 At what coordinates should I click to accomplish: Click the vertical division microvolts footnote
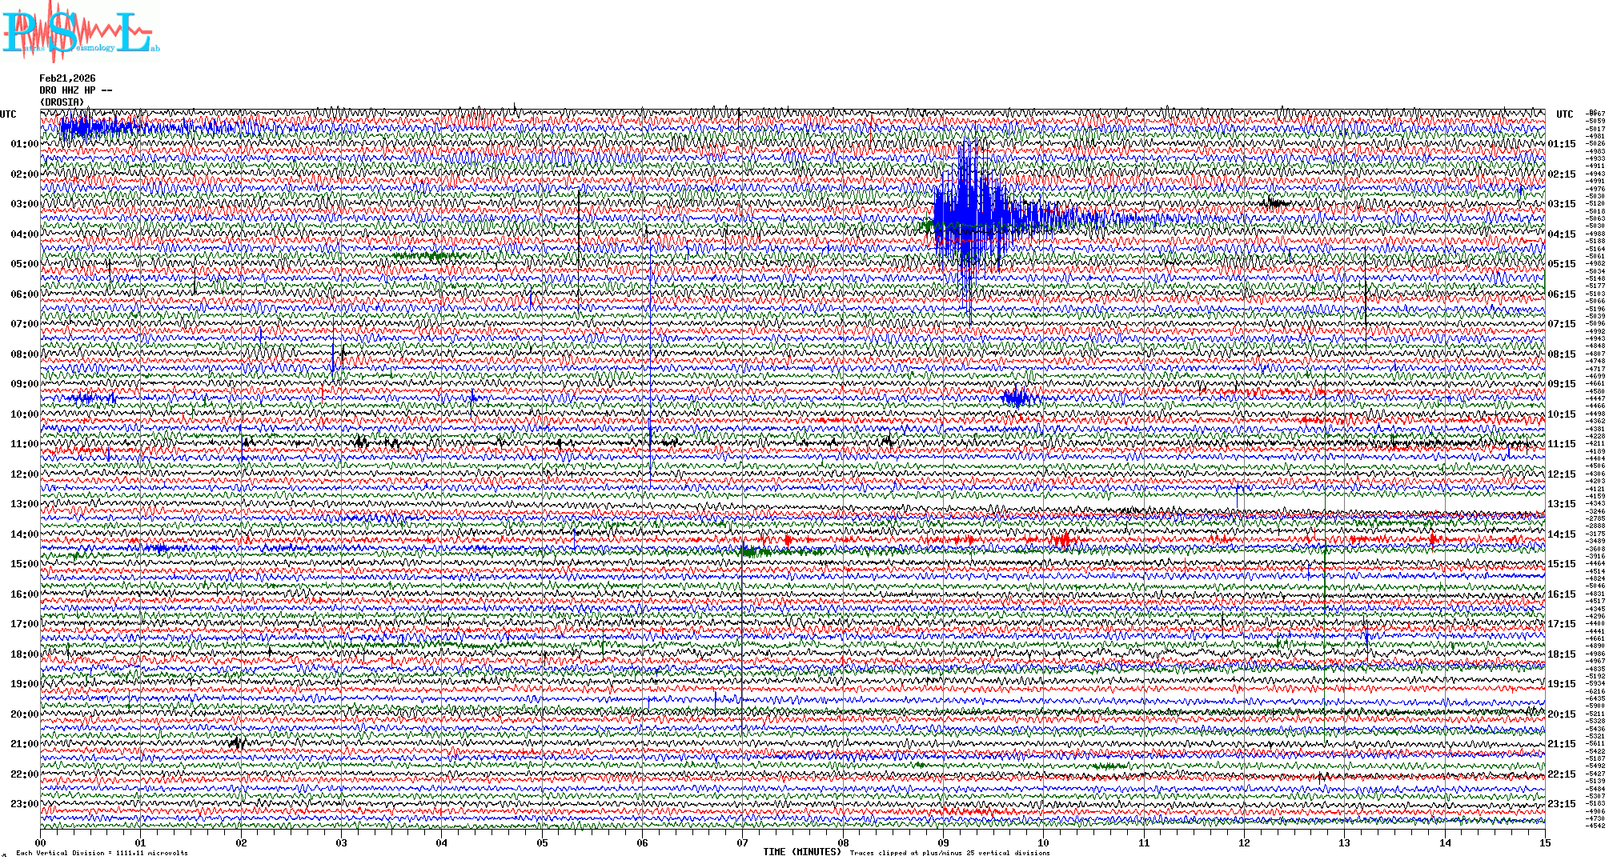pos(102,854)
